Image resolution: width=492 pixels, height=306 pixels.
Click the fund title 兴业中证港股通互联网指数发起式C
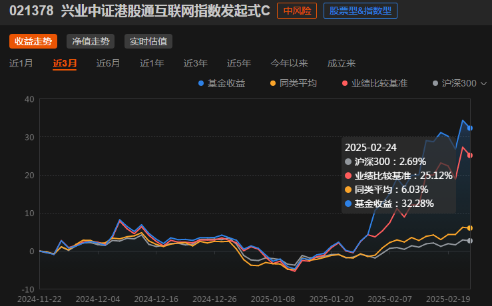pyautogui.click(x=165, y=11)
